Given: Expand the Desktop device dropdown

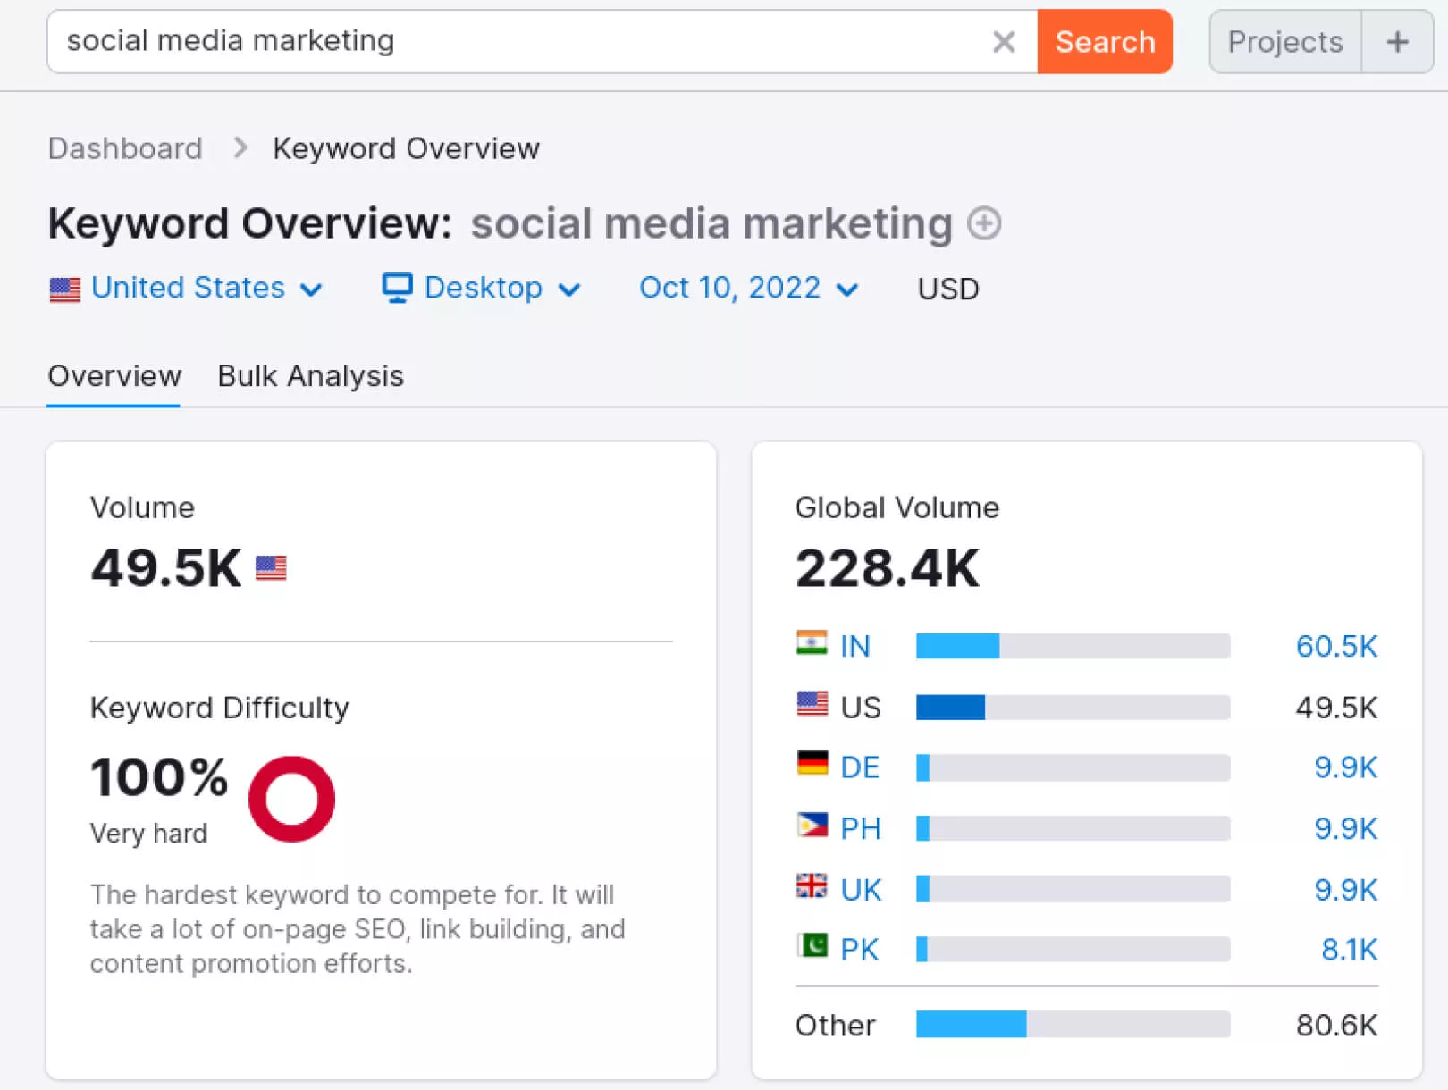Looking at the screenshot, I should tap(482, 289).
